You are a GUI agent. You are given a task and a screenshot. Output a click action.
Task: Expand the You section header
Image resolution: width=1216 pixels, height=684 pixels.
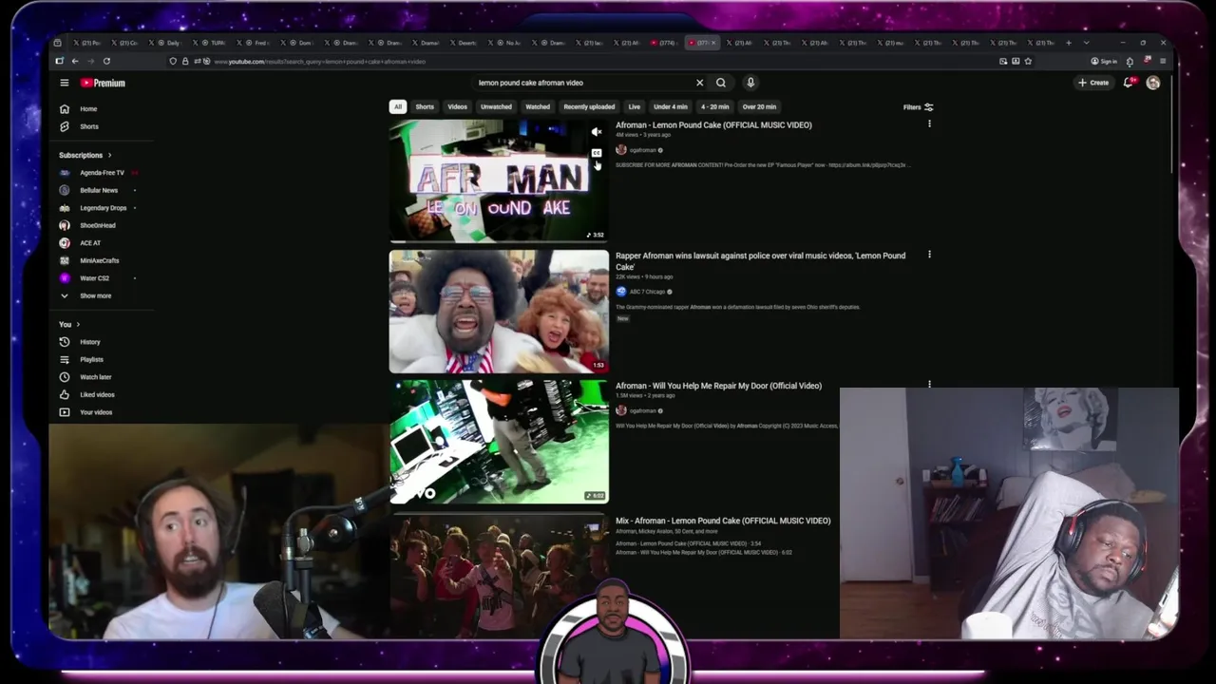point(69,325)
